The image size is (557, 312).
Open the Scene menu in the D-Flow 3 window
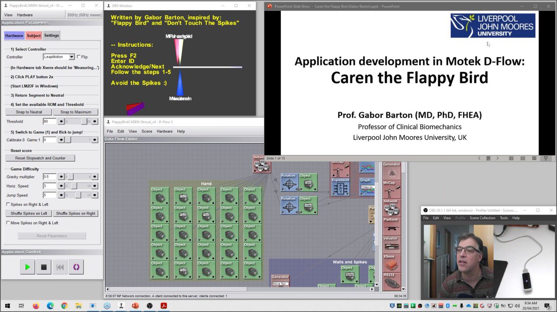pos(147,131)
